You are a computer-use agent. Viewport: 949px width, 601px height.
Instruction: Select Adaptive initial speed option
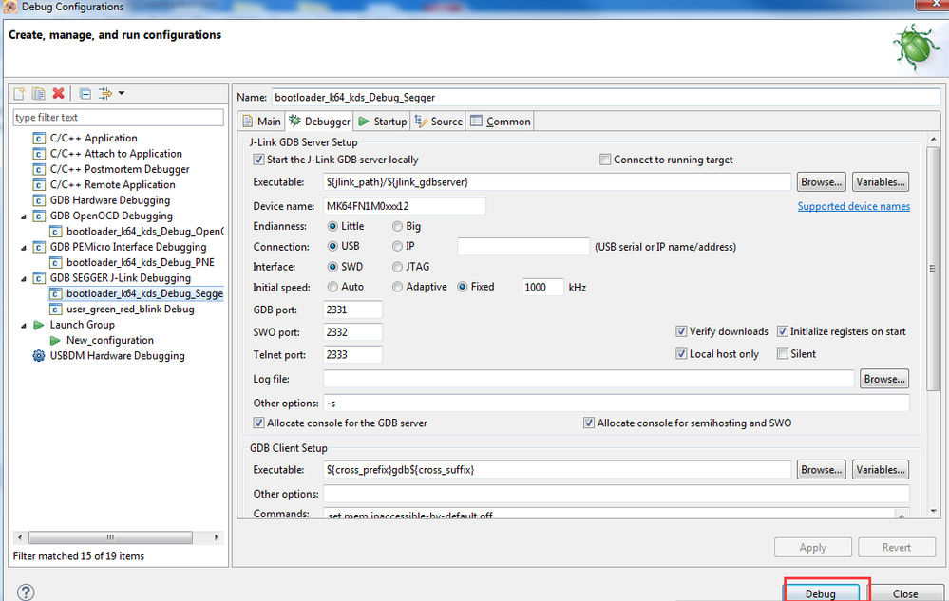click(x=397, y=287)
